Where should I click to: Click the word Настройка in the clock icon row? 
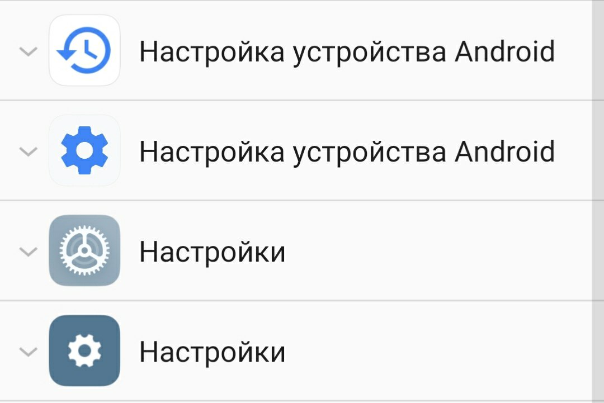click(x=212, y=51)
